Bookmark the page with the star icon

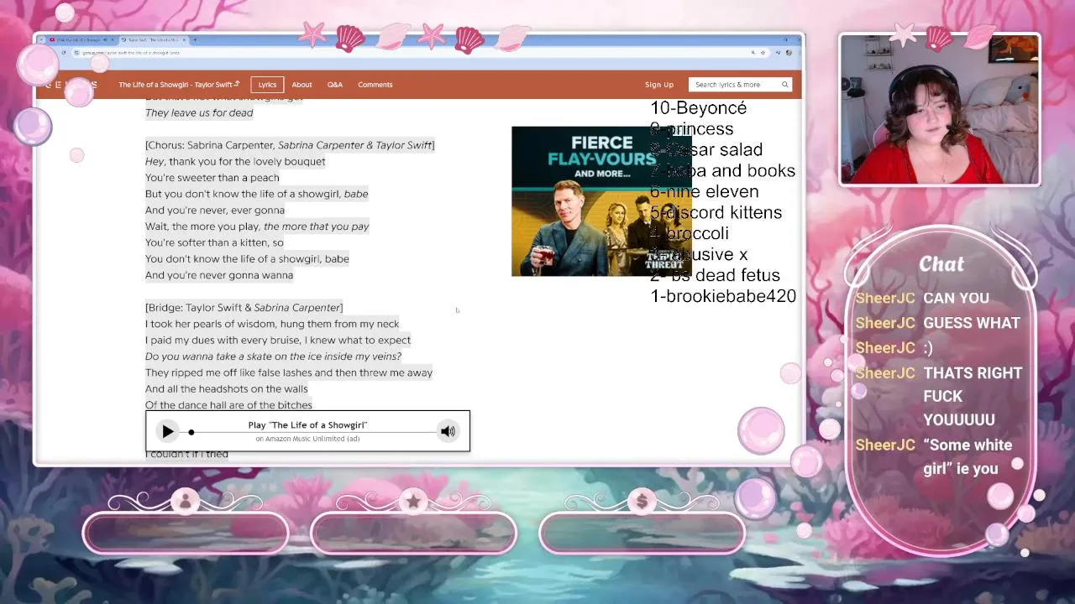(x=763, y=53)
